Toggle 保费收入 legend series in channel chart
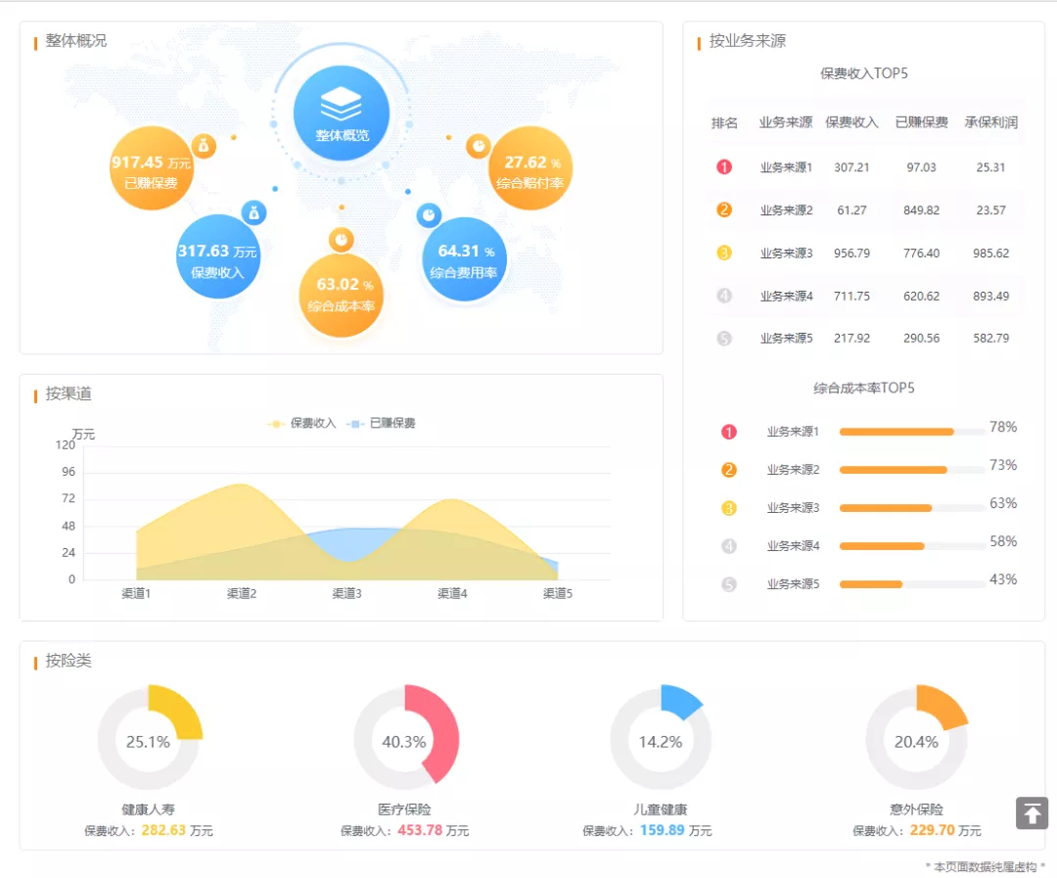1057x878 pixels. (x=301, y=424)
